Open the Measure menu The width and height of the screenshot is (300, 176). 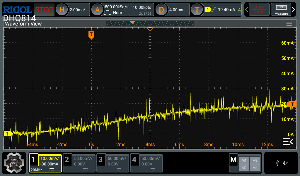pyautogui.click(x=281, y=10)
